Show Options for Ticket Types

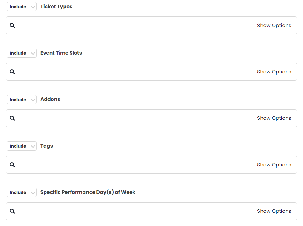[274, 25]
